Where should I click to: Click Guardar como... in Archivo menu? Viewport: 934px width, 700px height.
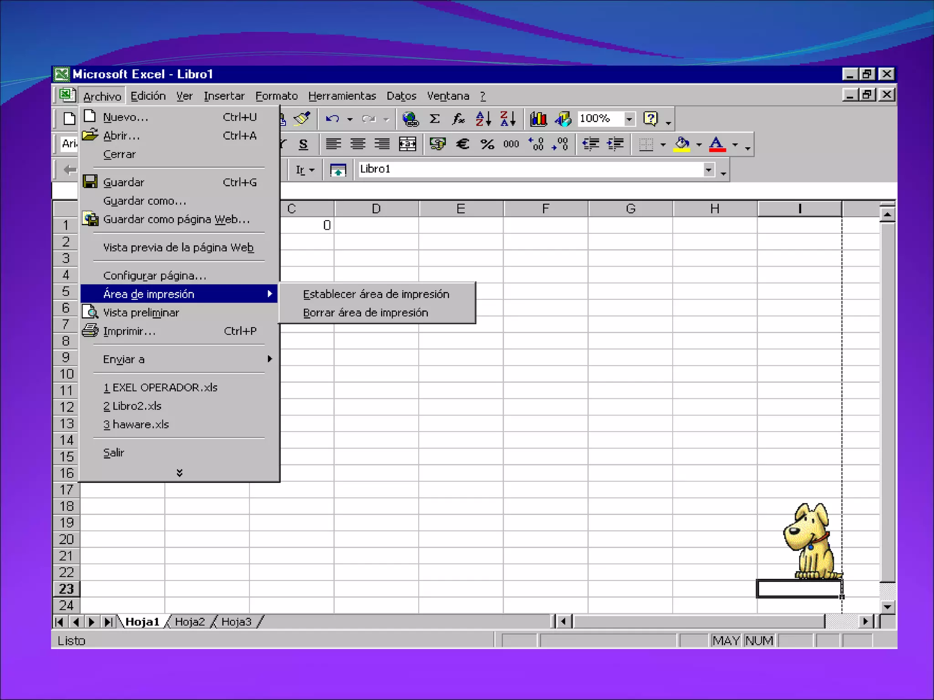tap(145, 201)
